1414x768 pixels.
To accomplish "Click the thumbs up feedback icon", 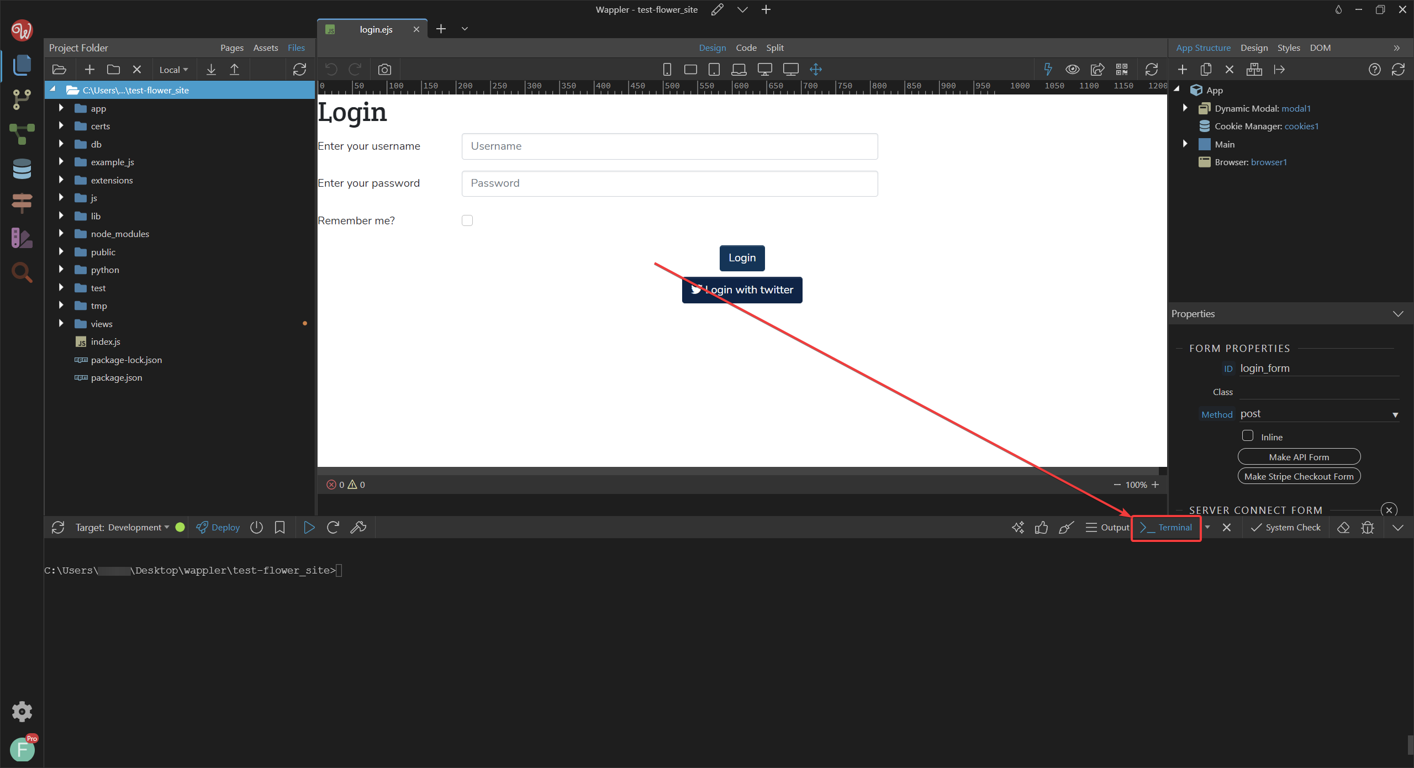I will pos(1041,527).
